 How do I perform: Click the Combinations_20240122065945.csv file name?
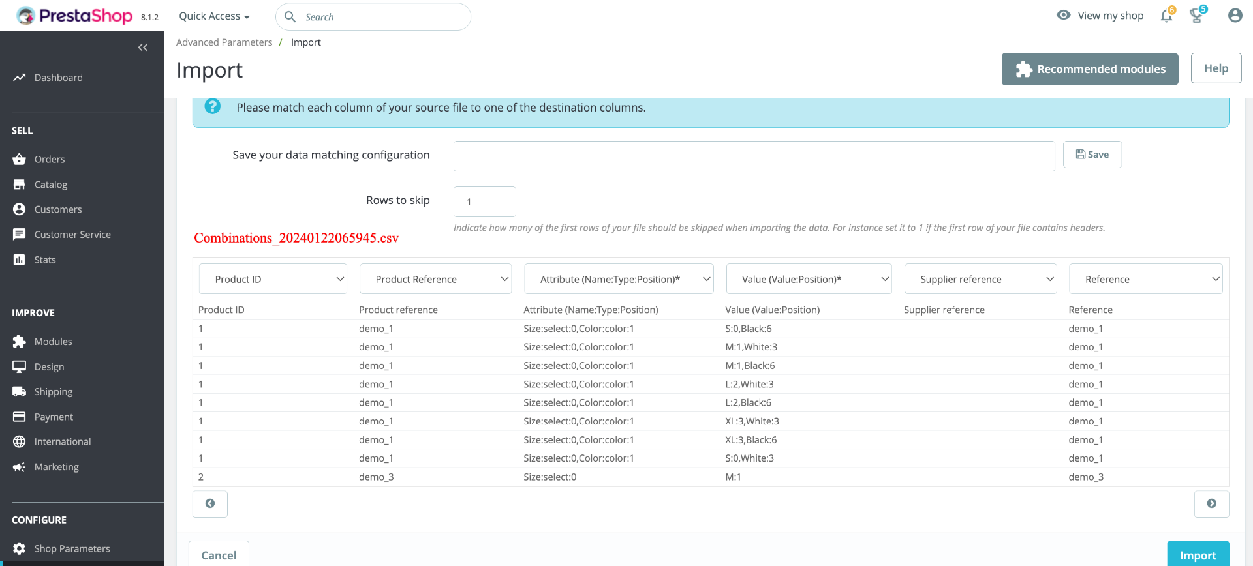(296, 238)
